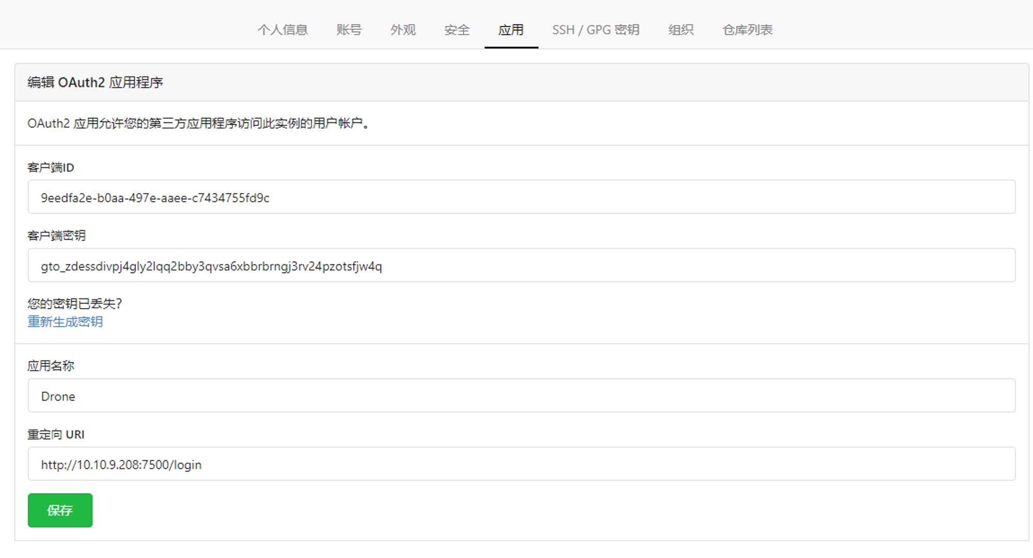Click the 应用名称 label

pyautogui.click(x=51, y=366)
